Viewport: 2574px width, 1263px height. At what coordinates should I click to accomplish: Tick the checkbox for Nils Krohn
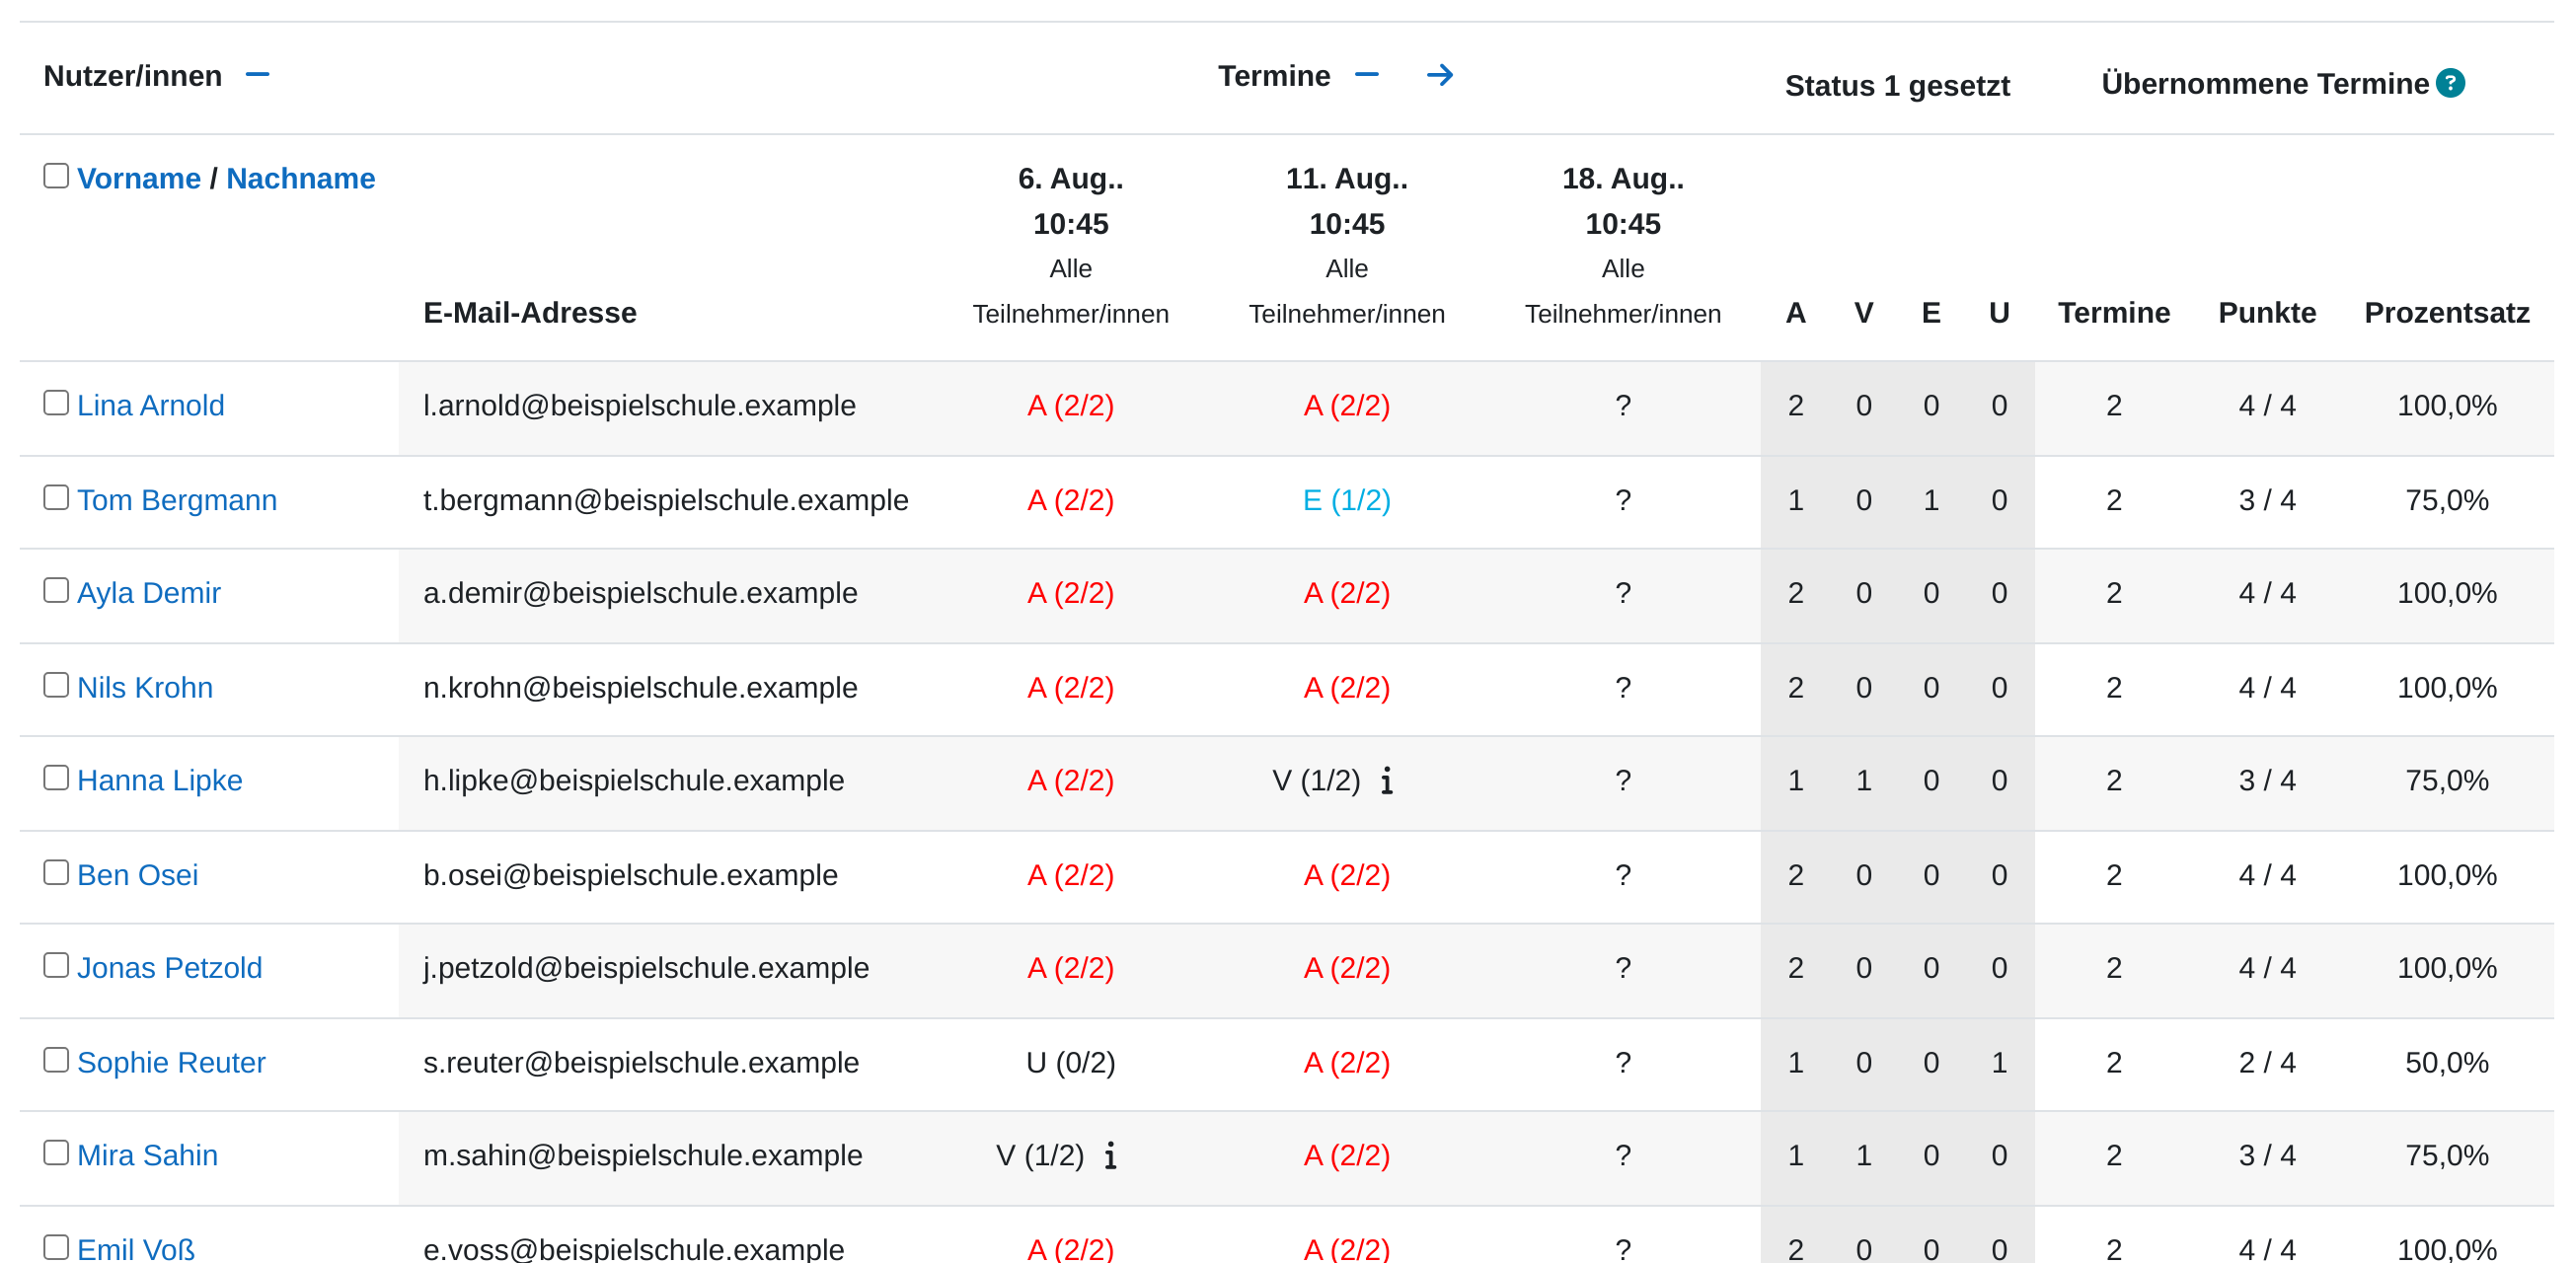coord(56,686)
